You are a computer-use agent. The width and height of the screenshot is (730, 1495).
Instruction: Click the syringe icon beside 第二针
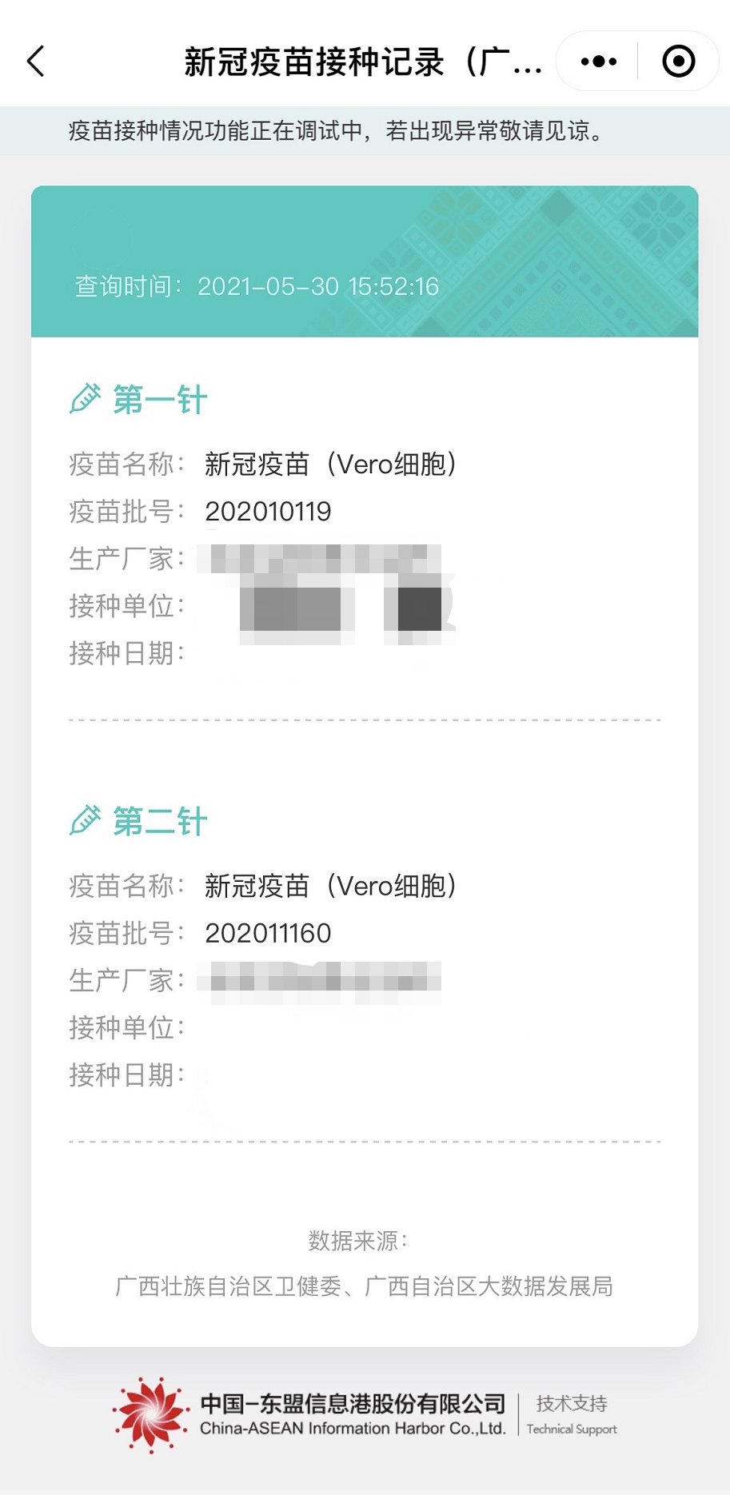[86, 820]
